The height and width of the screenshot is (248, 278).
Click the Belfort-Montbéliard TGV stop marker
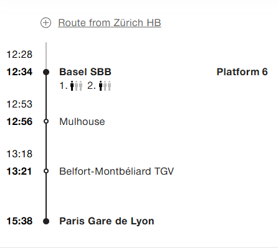pos(46,171)
